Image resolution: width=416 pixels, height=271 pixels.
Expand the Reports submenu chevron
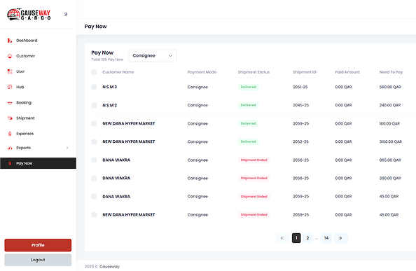pyautogui.click(x=67, y=148)
